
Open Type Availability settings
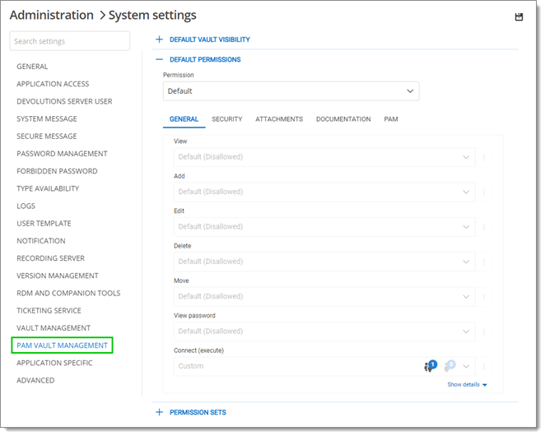pyautogui.click(x=48, y=188)
